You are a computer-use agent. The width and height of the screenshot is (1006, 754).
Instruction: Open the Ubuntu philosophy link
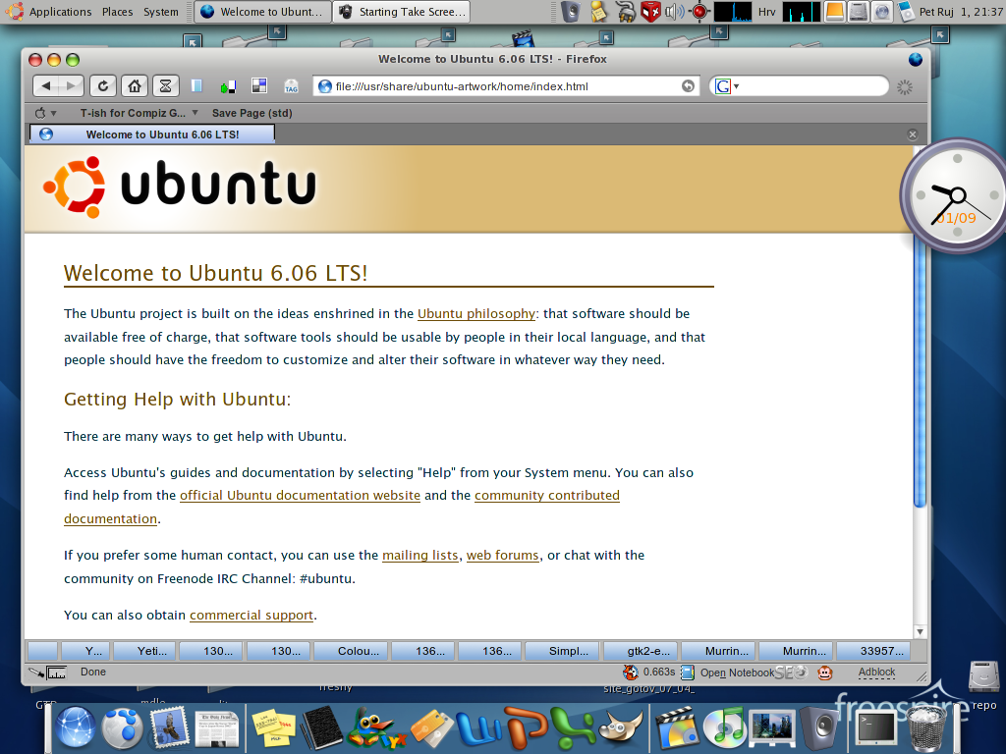[476, 313]
